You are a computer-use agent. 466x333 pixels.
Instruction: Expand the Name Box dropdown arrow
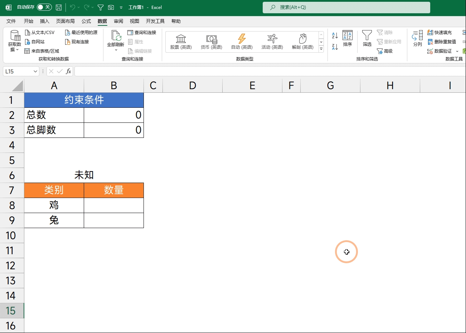[x=35, y=71]
